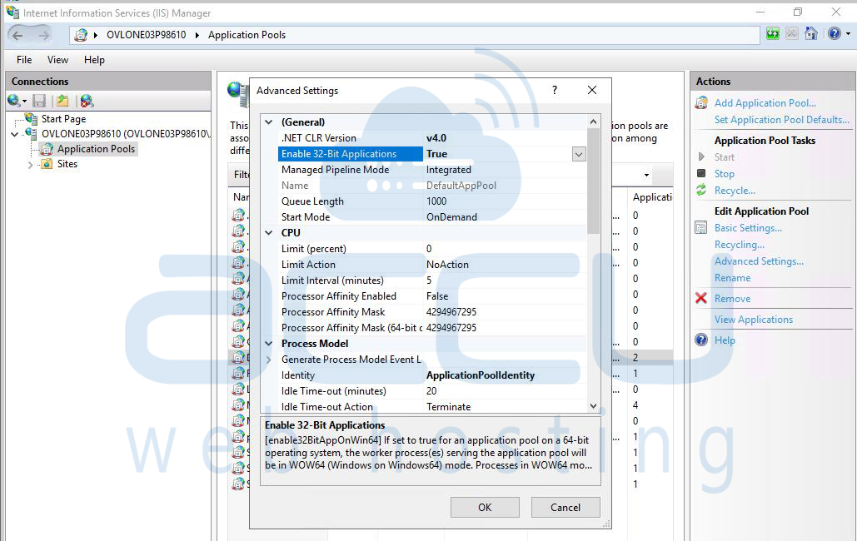Image resolution: width=857 pixels, height=541 pixels.
Task: Open Advanced Settings action link
Action: [759, 261]
